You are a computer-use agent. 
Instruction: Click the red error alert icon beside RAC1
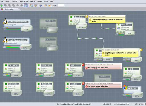tap(83, 65)
